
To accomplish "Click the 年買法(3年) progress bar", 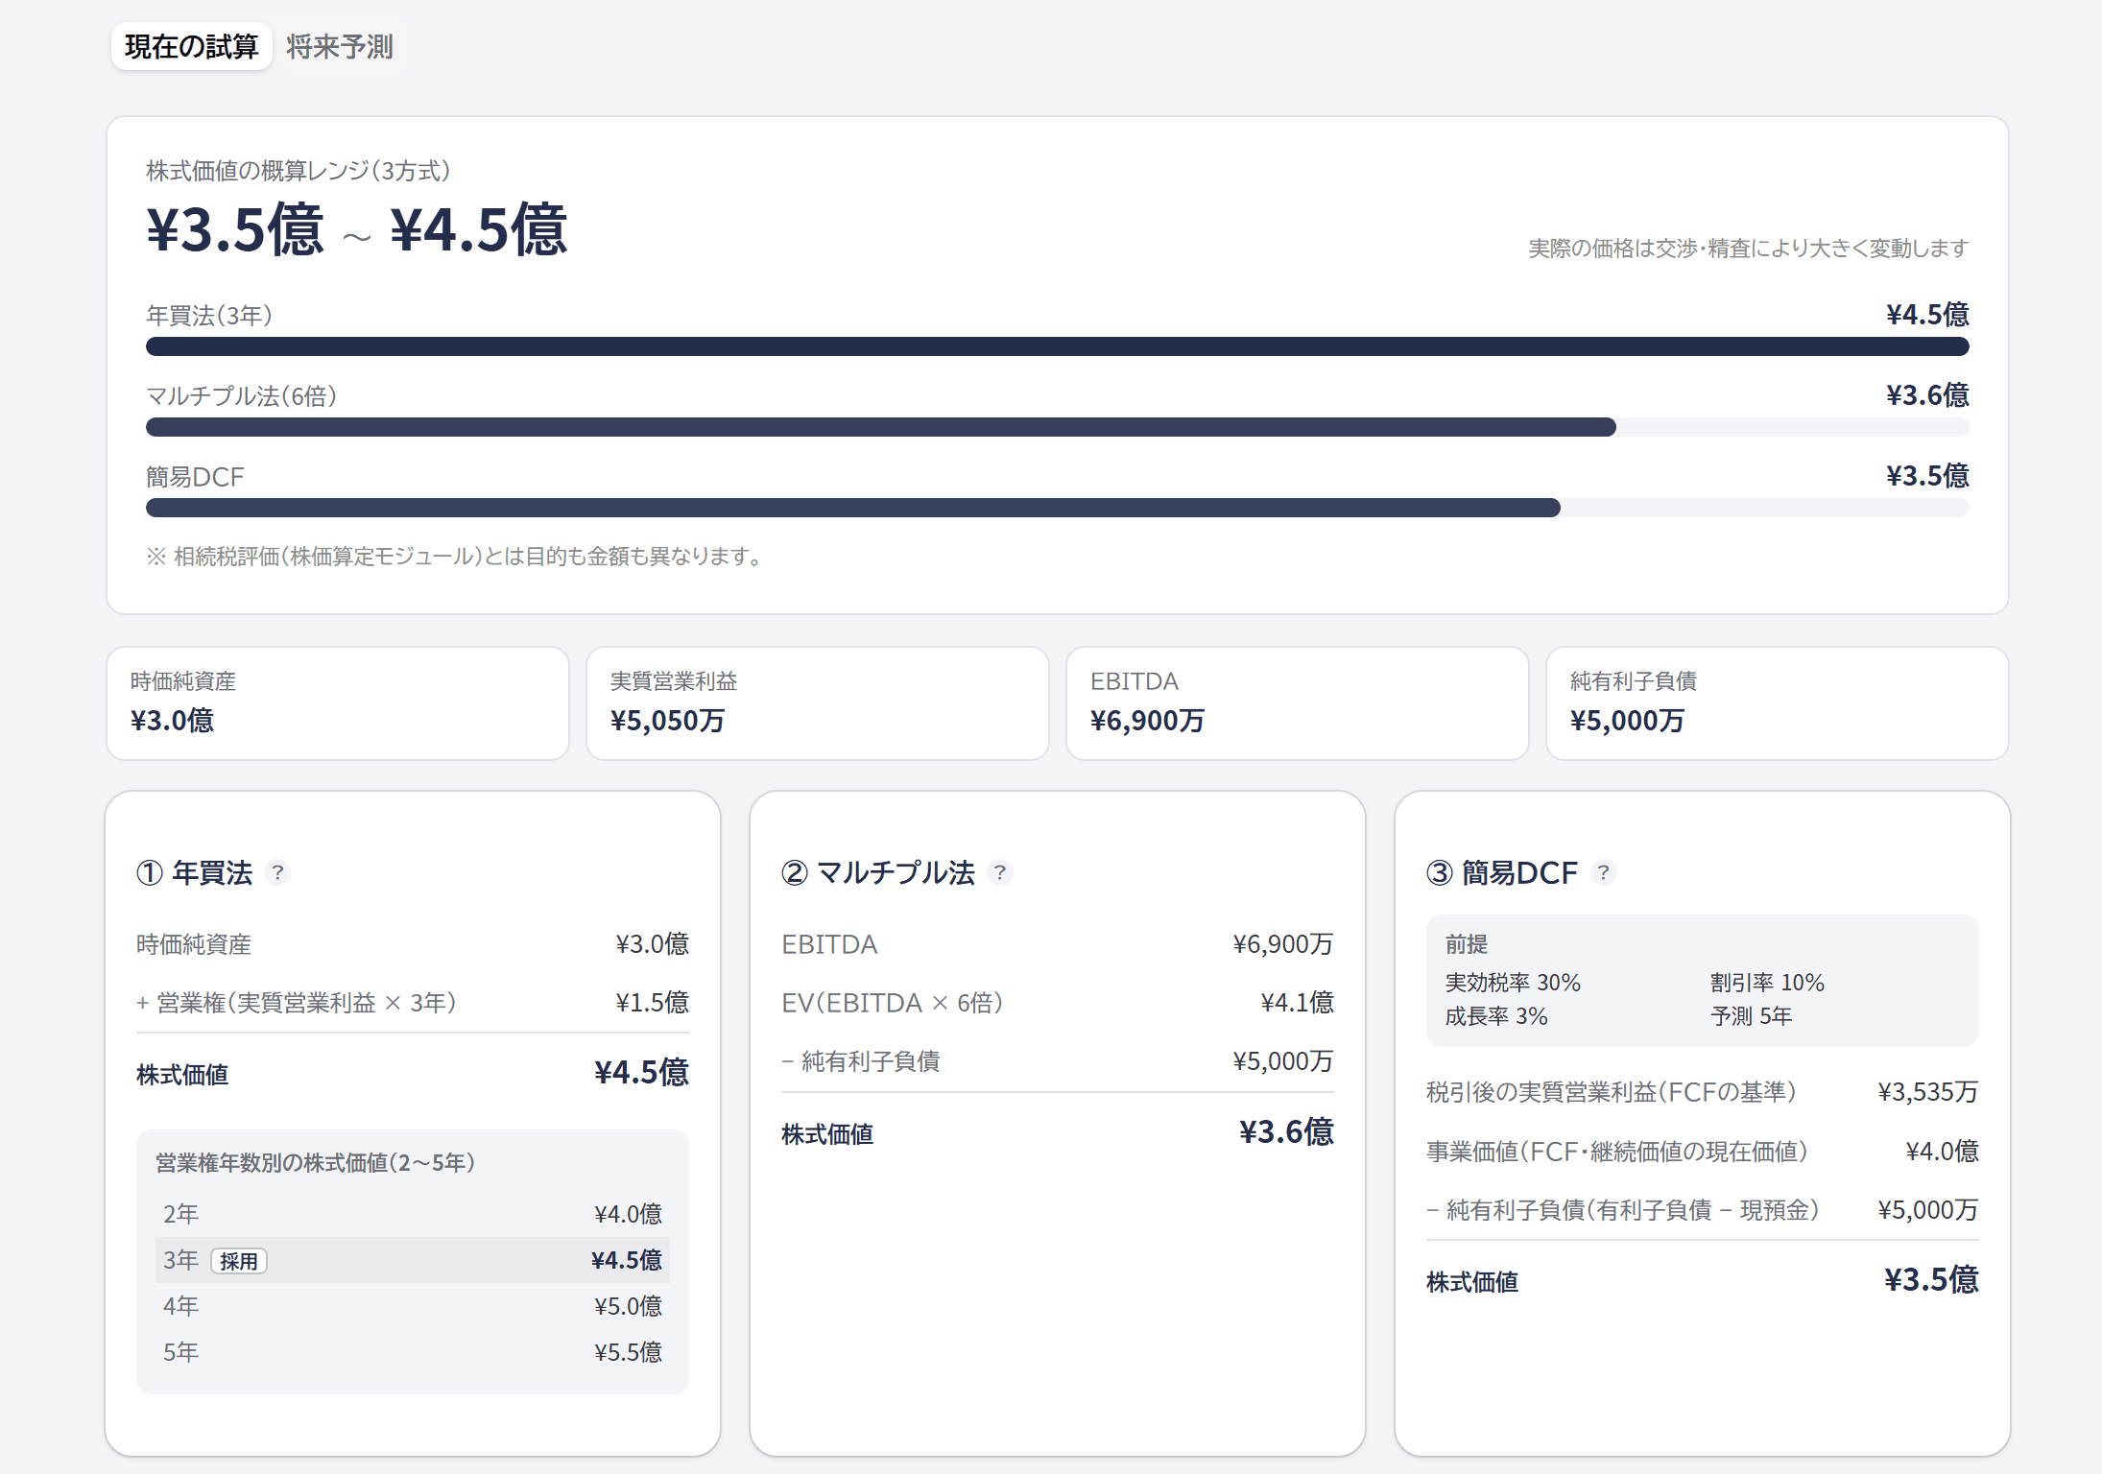I will (1057, 346).
